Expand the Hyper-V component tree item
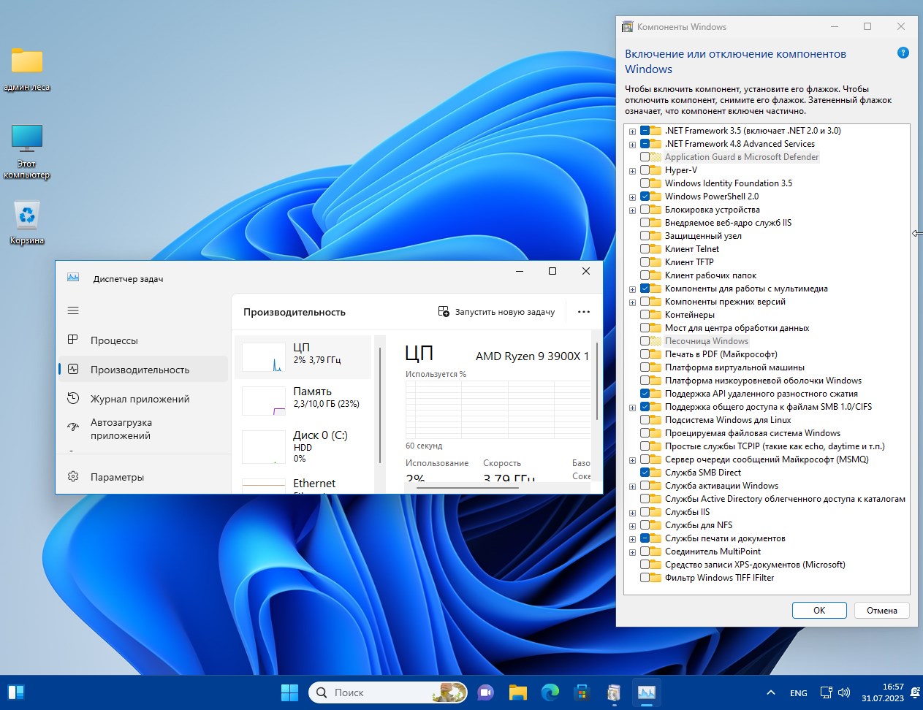Screen dimensions: 923x710 [x=631, y=170]
